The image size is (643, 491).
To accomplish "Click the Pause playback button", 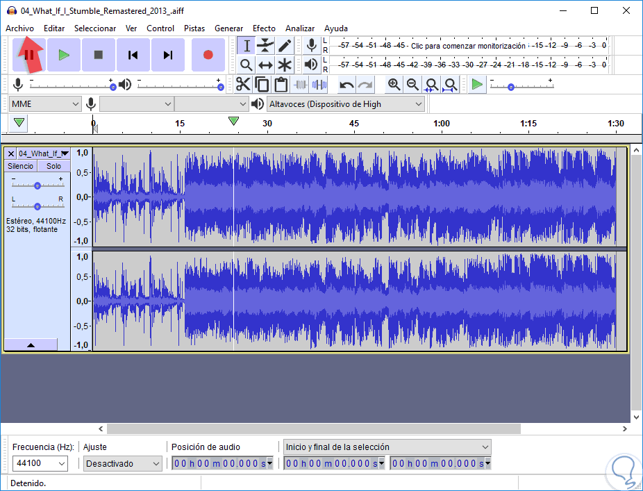I will (x=29, y=55).
